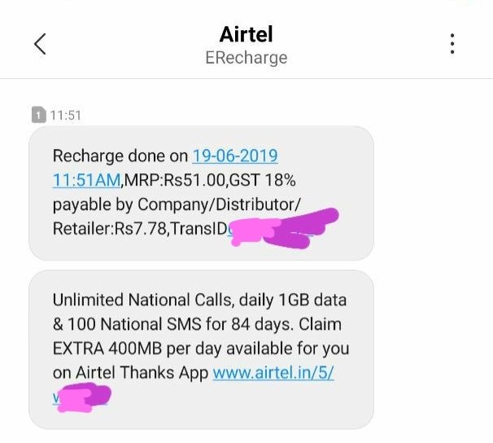The height and width of the screenshot is (443, 493).
Task: Select the Recharge done message bubble
Action: click(x=201, y=193)
